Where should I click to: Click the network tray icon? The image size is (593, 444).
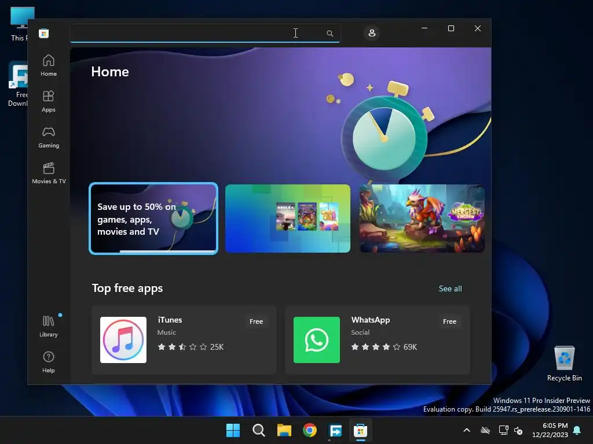(x=503, y=430)
